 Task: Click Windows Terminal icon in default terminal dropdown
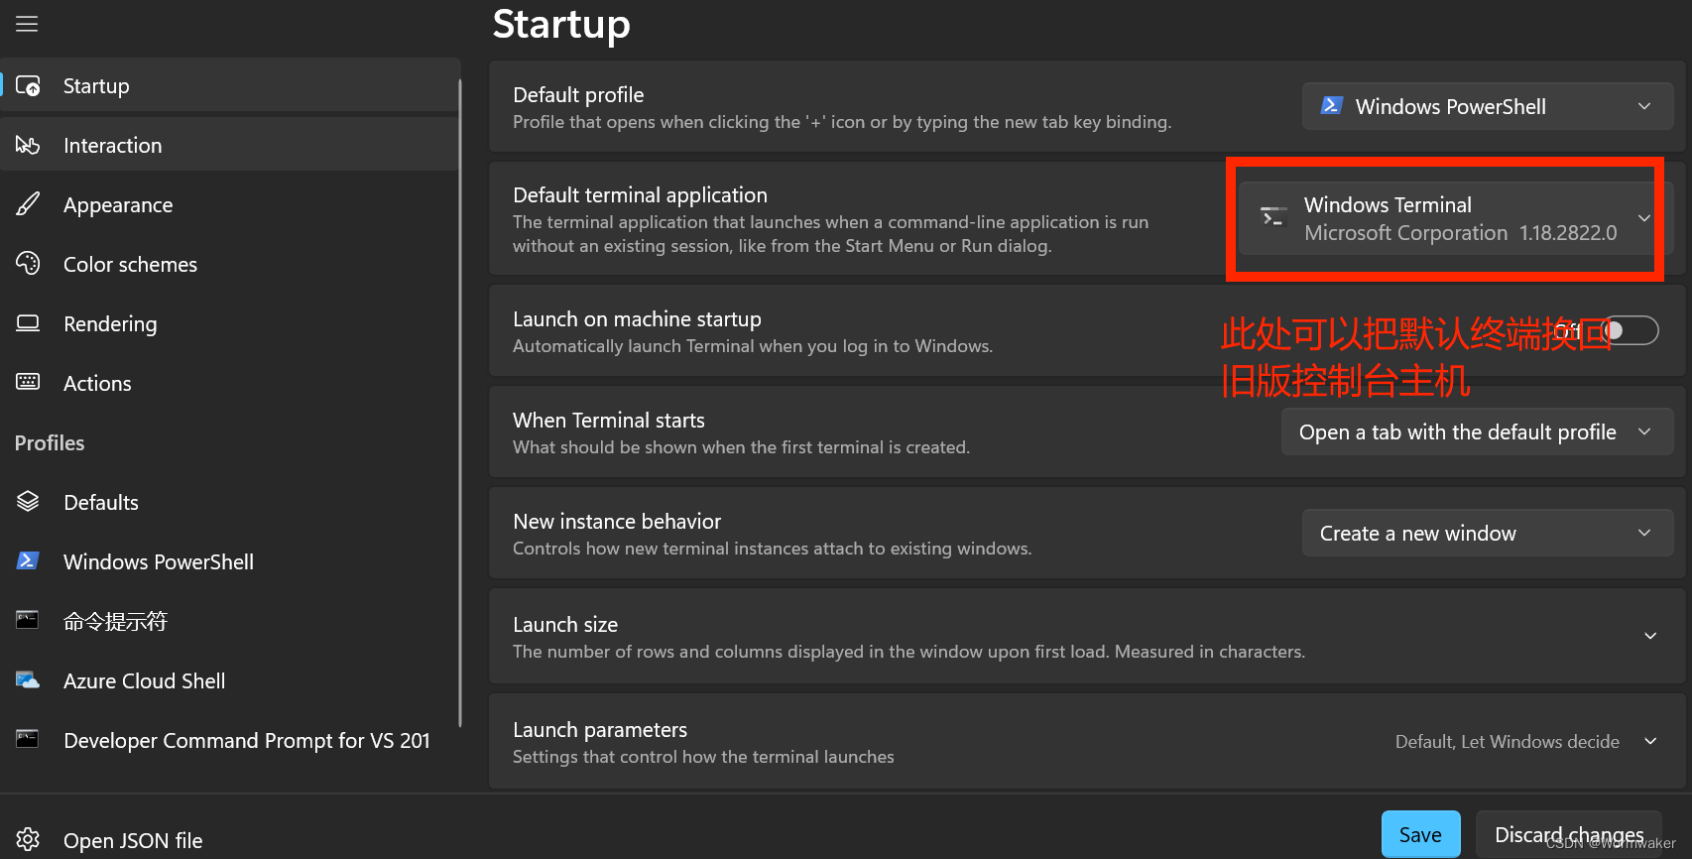(1272, 217)
